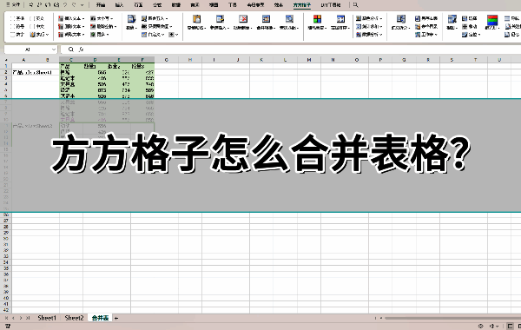
Task: Open the 批量删除 icon with red X
Action: 243,19
